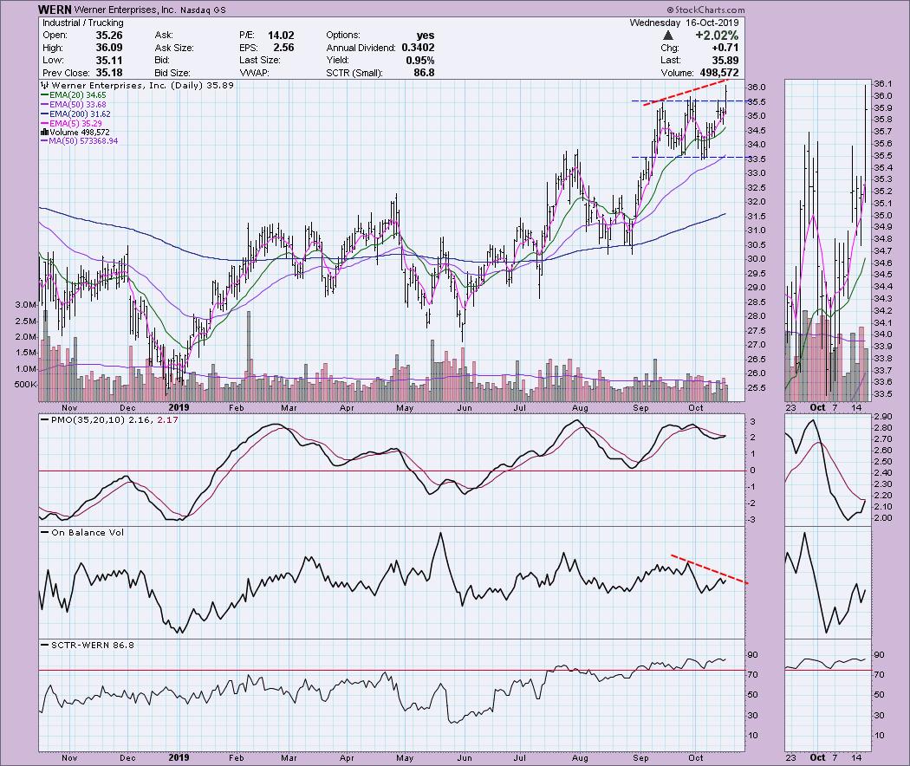Click the Werner Enterprises (Daily) 35.89 chart title
This screenshot has height=766, width=910.
pos(143,85)
